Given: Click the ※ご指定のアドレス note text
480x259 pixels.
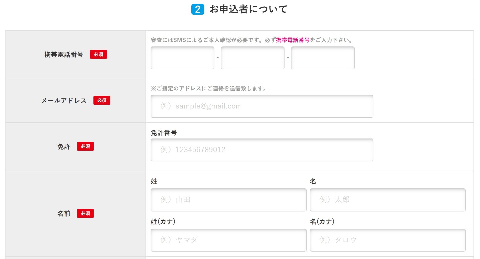Looking at the screenshot, I should (x=209, y=88).
